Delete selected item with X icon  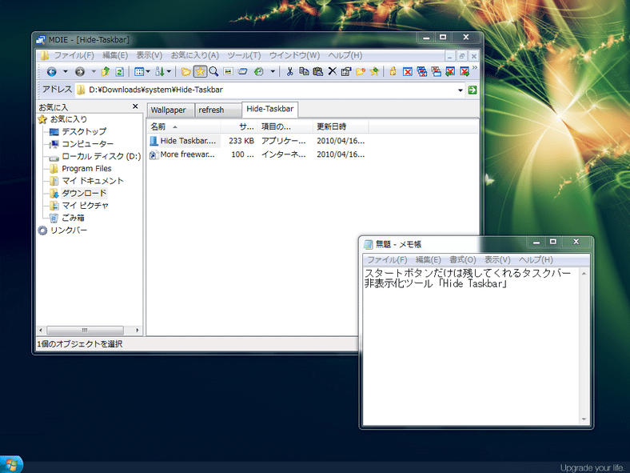pos(332,71)
